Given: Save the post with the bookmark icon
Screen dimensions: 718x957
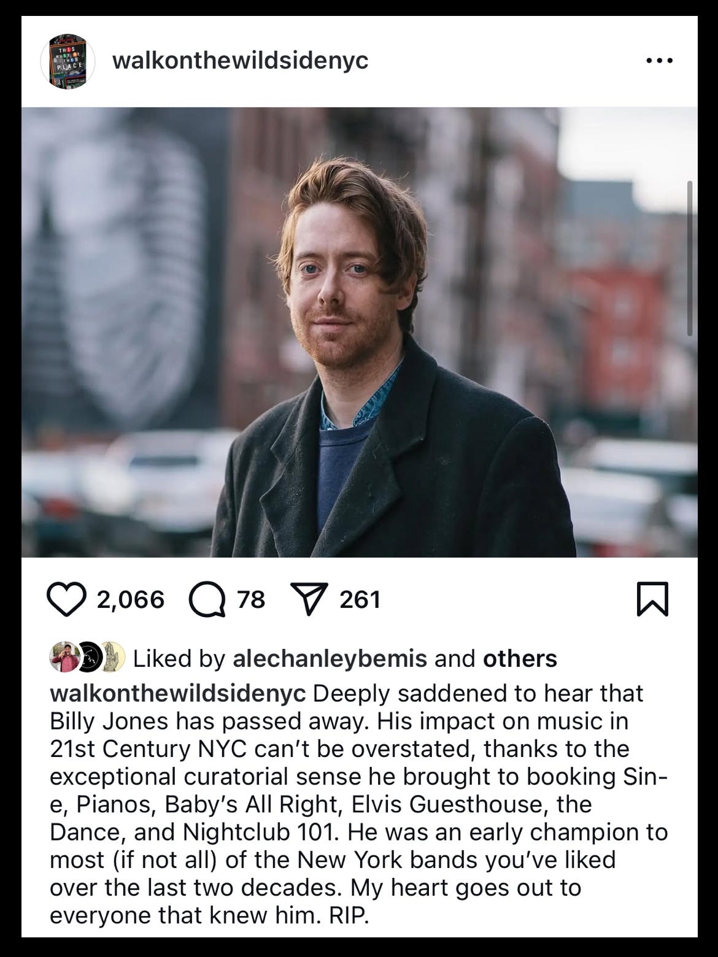Looking at the screenshot, I should point(653,599).
